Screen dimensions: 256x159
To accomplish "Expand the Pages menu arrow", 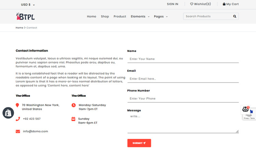I will 167,17.
